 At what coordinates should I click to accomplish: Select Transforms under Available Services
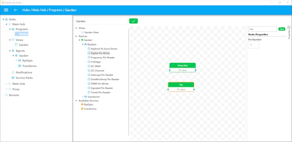(90, 109)
